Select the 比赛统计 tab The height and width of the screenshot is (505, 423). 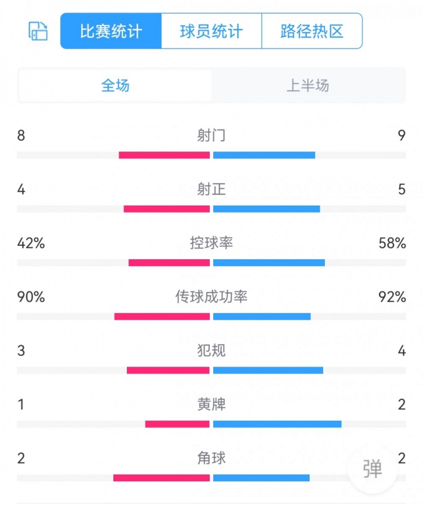click(x=111, y=31)
